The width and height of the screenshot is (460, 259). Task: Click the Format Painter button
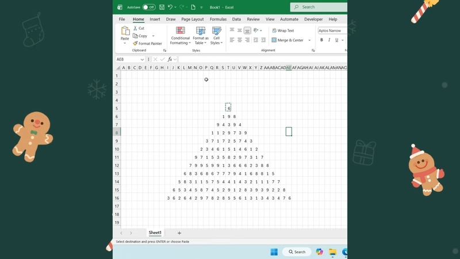147,44
